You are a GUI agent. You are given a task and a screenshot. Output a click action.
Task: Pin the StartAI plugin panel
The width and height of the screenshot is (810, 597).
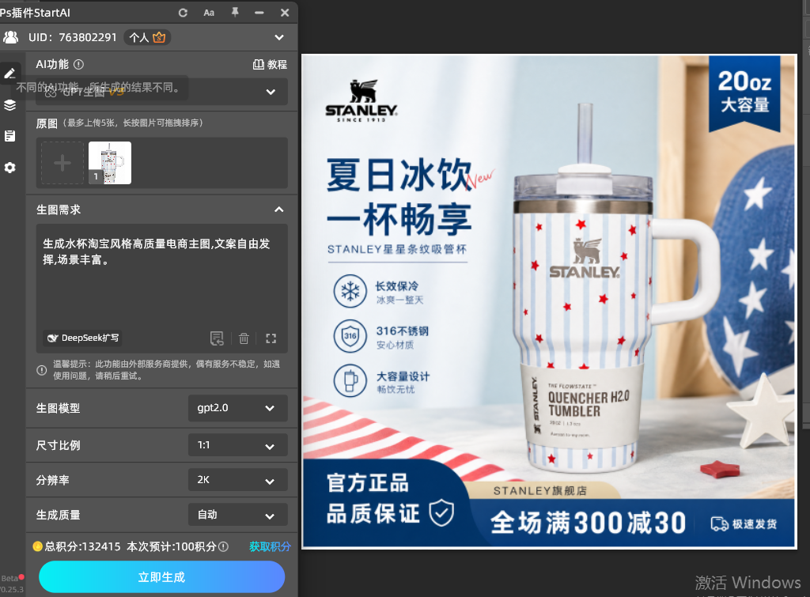pyautogui.click(x=235, y=13)
